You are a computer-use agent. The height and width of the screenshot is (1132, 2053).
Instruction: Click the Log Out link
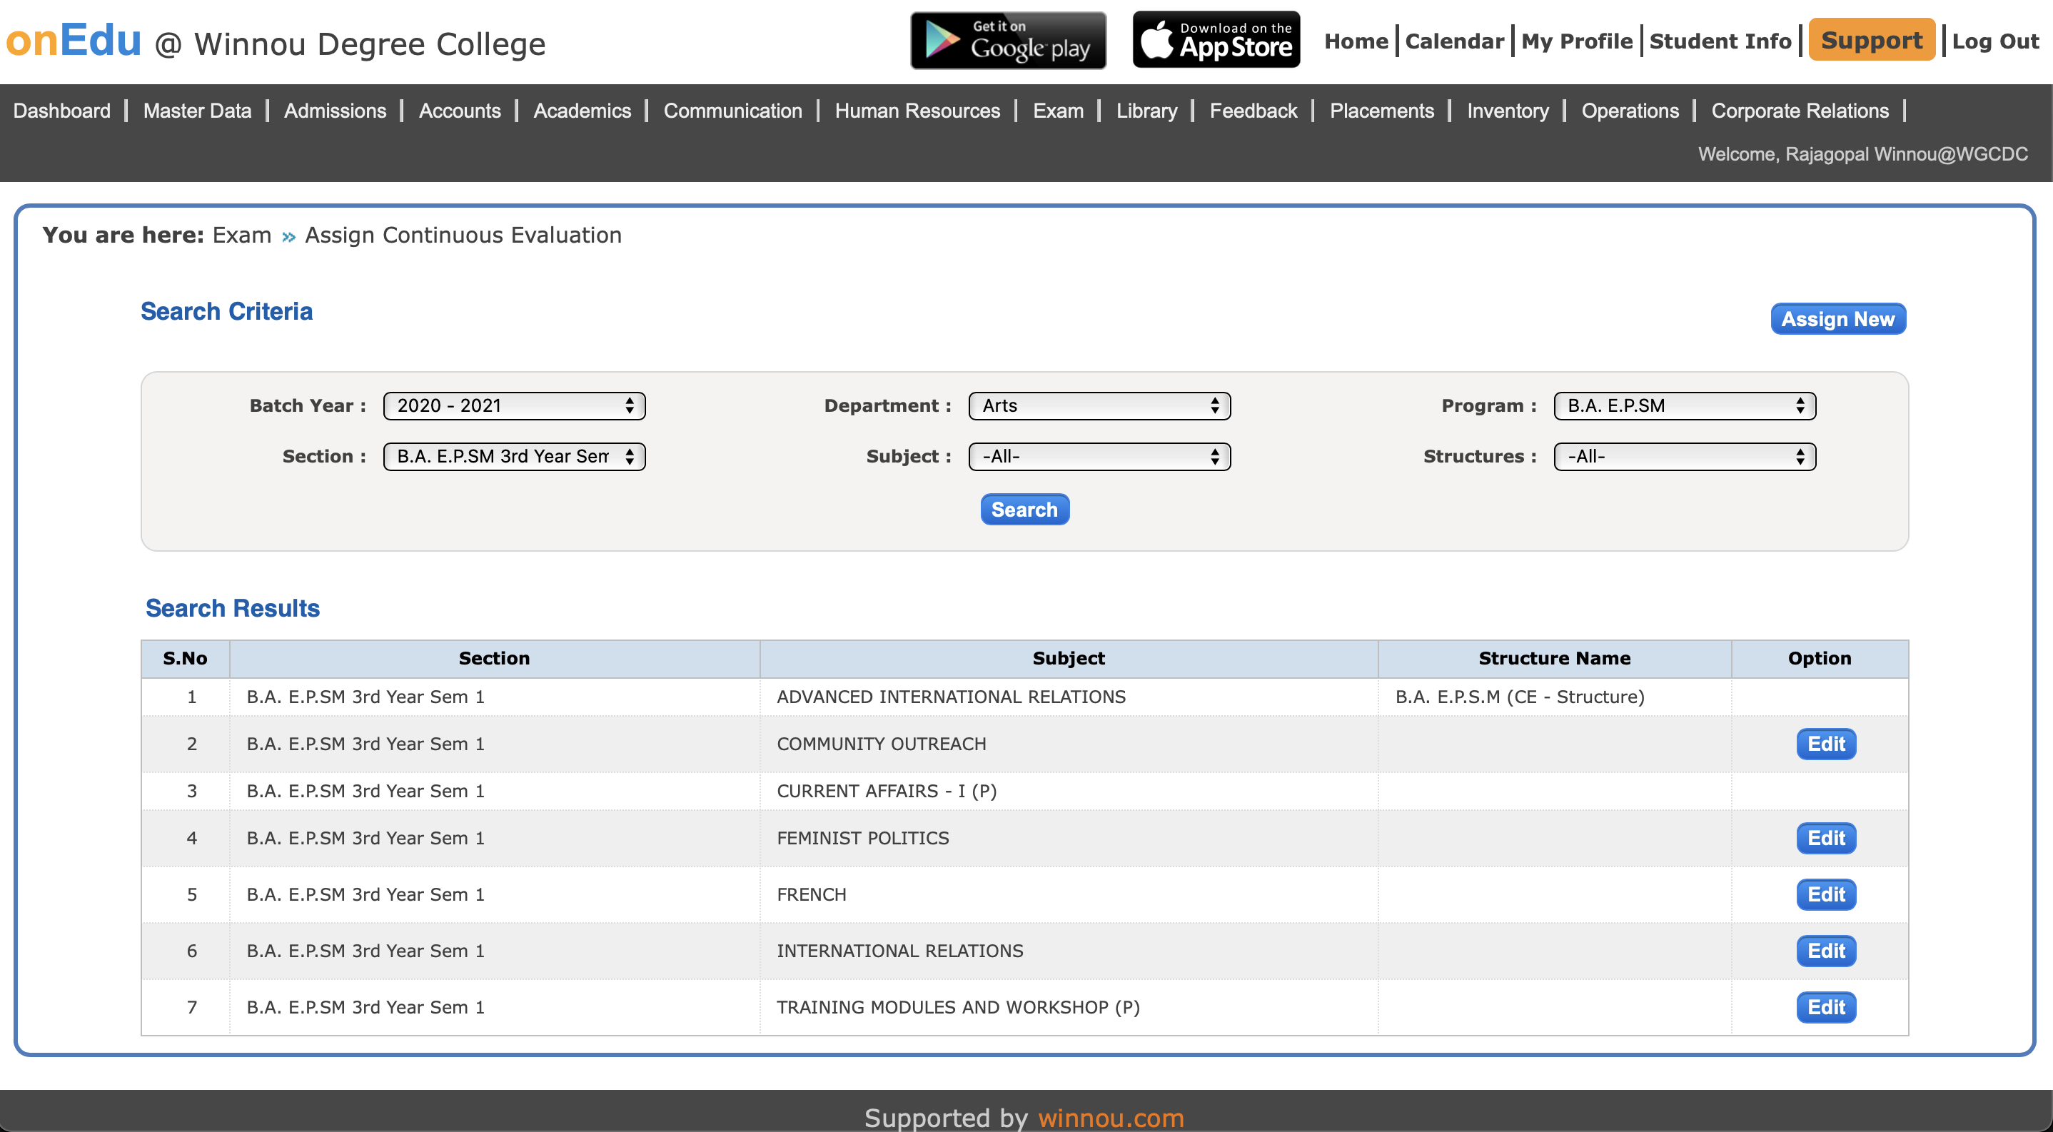pos(1994,41)
